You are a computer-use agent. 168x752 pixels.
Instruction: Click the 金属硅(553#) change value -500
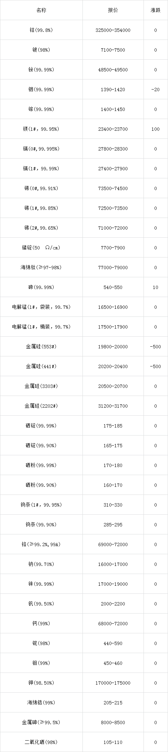(156, 347)
